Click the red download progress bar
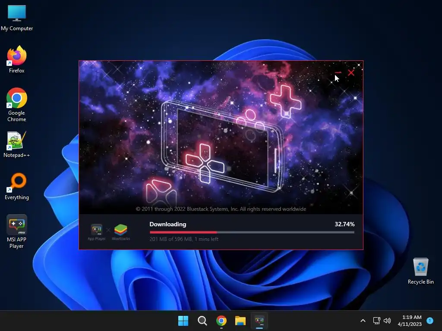The image size is (442, 331). (x=252, y=232)
